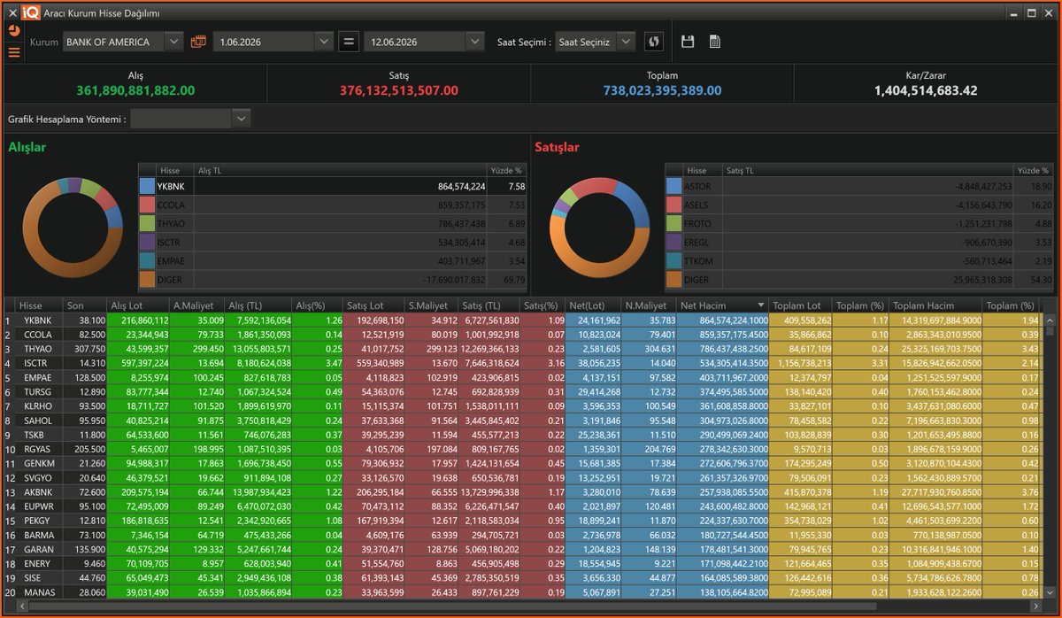Sort by the A.Maliyet column header
The height and width of the screenshot is (618, 1062).
[x=198, y=305]
